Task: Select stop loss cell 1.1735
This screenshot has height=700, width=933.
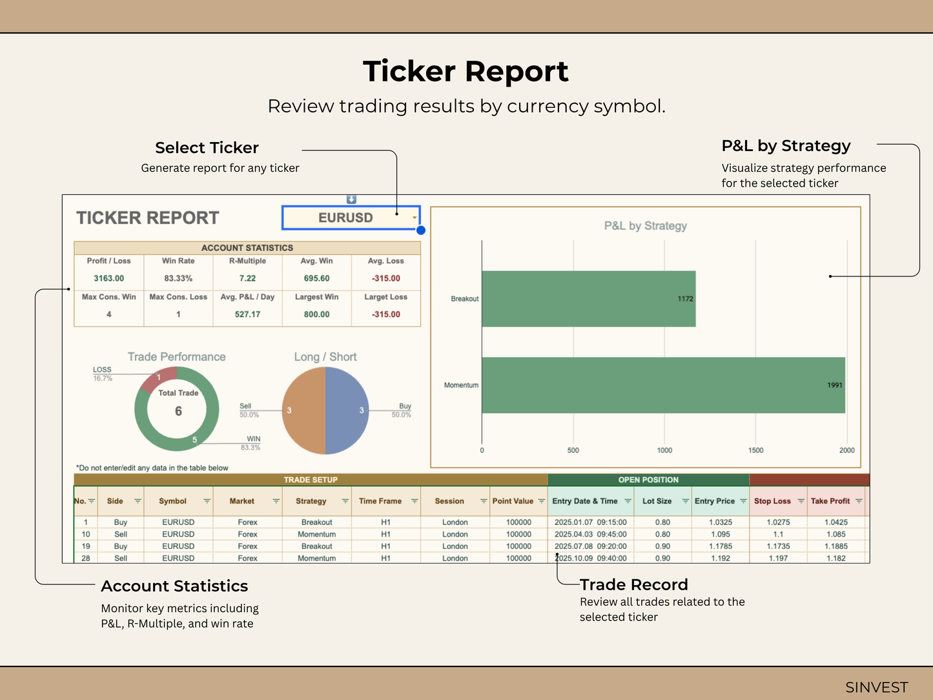Action: point(778,546)
